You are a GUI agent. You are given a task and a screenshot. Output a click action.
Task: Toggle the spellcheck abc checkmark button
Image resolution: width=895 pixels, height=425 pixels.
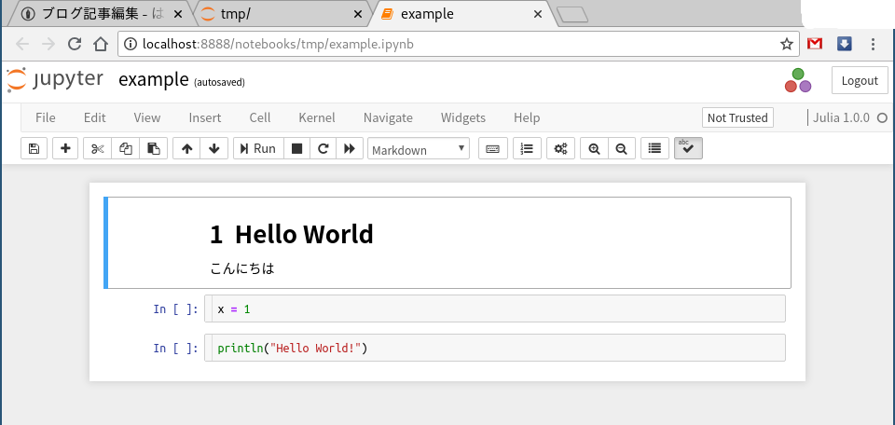pos(688,148)
